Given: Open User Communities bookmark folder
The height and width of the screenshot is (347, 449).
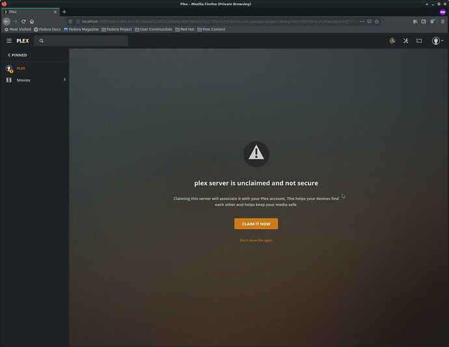Looking at the screenshot, I should (x=154, y=29).
